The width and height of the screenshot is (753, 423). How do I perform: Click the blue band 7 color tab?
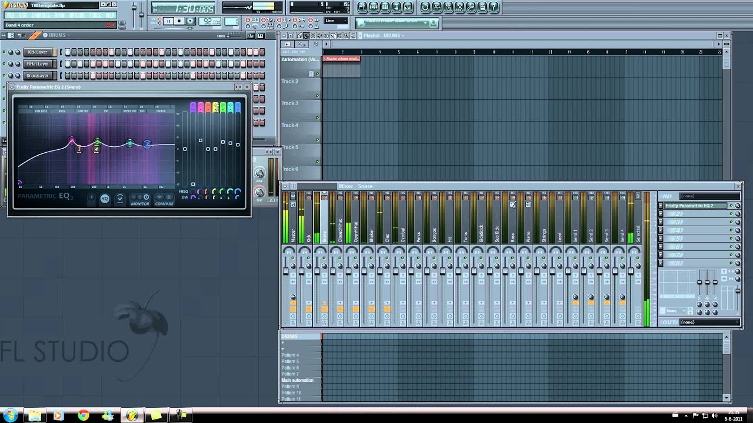238,107
